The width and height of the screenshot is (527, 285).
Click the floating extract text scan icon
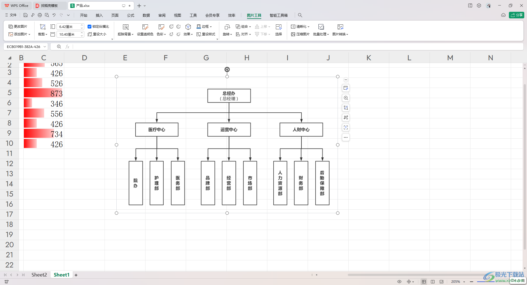(x=346, y=127)
